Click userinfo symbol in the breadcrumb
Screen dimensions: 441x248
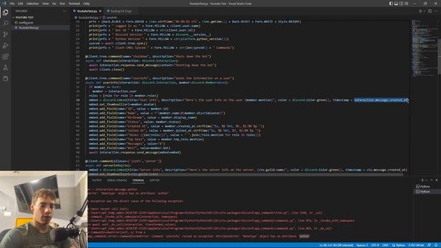tap(112, 17)
